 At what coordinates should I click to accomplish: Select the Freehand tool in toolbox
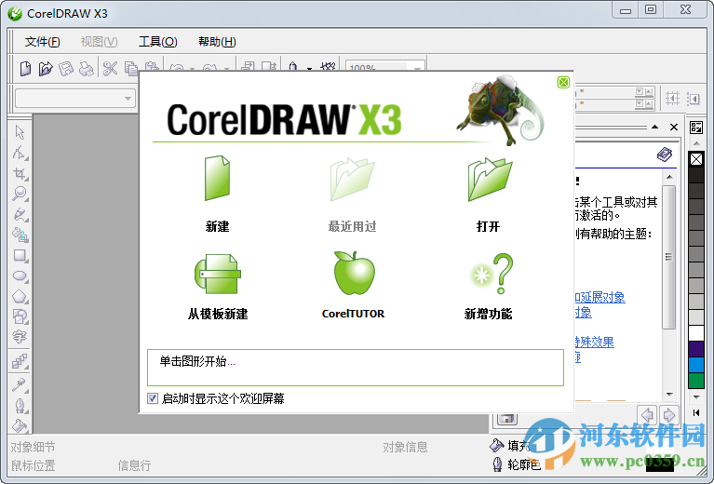coord(20,214)
